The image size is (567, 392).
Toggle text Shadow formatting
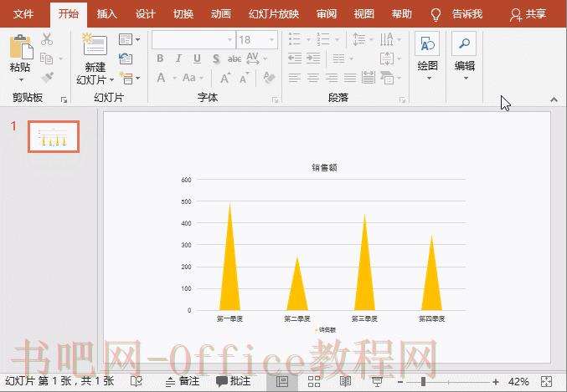[216, 59]
